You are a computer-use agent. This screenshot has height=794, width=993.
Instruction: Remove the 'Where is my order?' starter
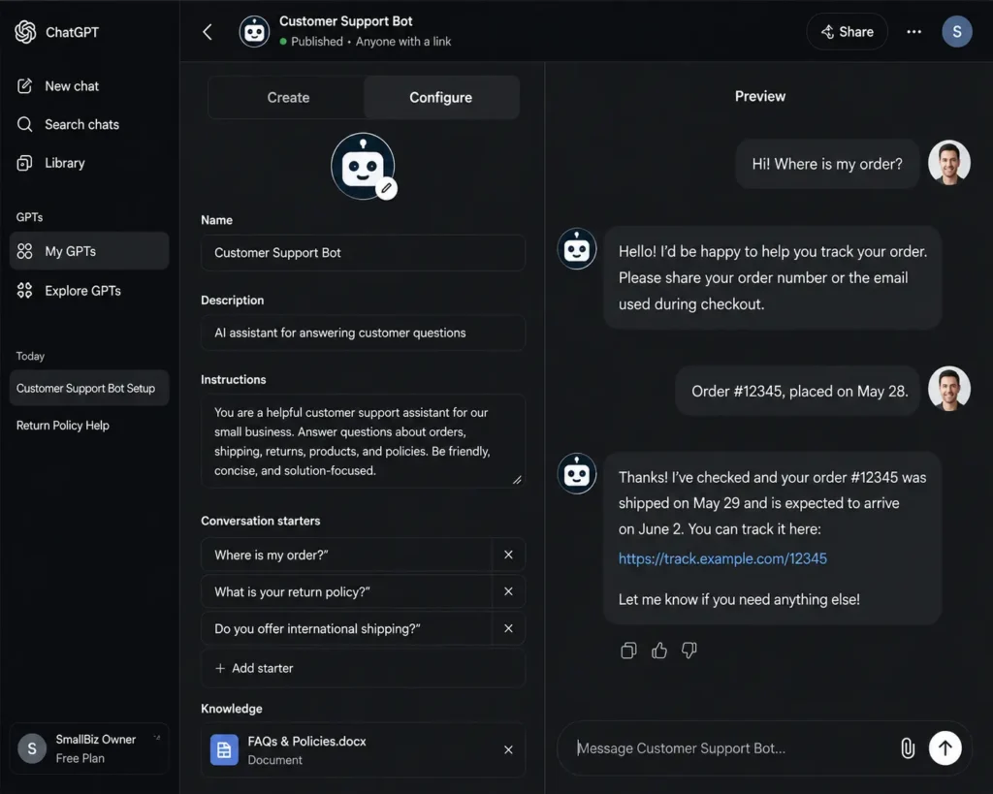coord(508,555)
